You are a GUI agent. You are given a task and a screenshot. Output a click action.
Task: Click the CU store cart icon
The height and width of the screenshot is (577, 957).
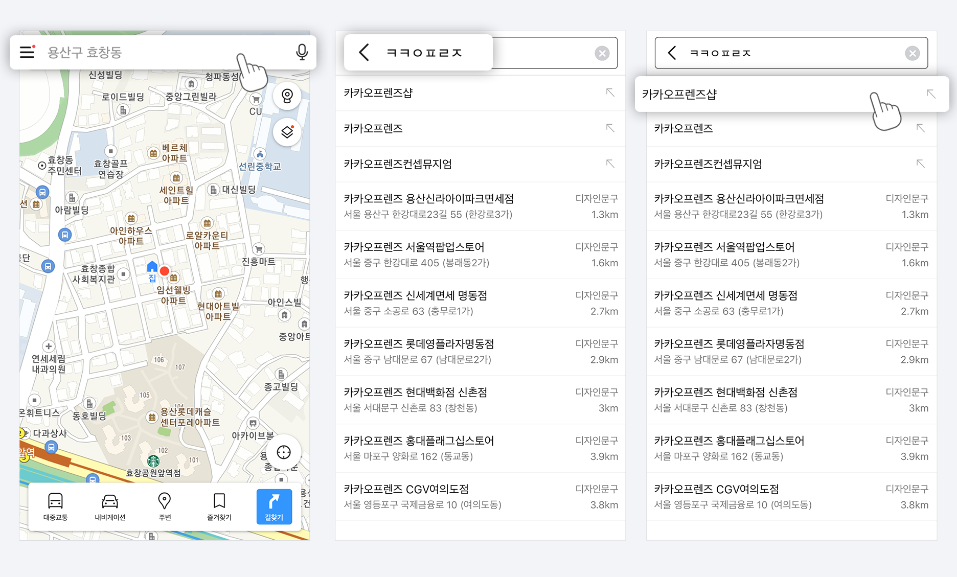(256, 99)
